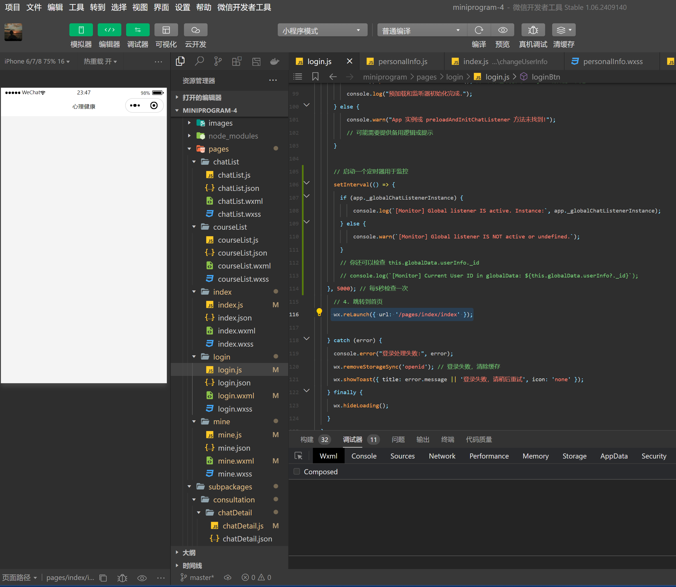Enable the Composed checkbox

[x=297, y=471]
